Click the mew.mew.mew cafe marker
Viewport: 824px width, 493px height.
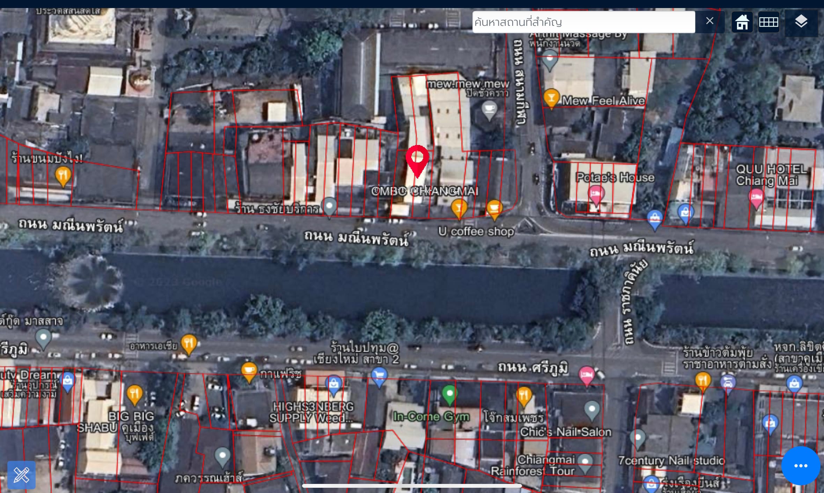[489, 111]
